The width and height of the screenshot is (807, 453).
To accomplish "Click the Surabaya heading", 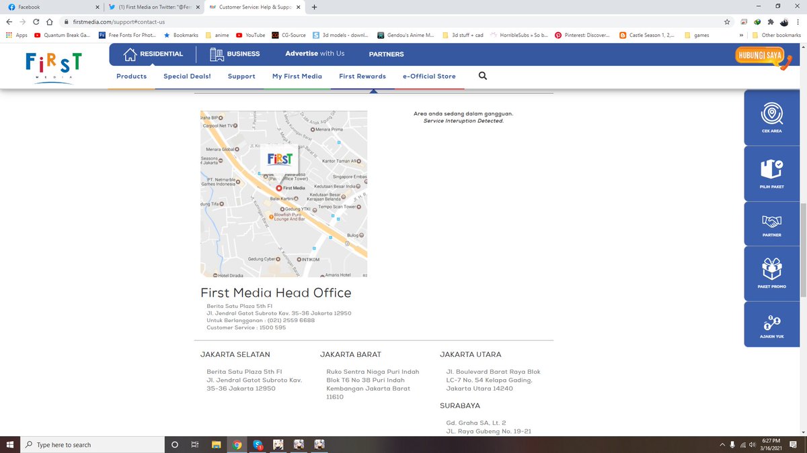I will 460,406.
